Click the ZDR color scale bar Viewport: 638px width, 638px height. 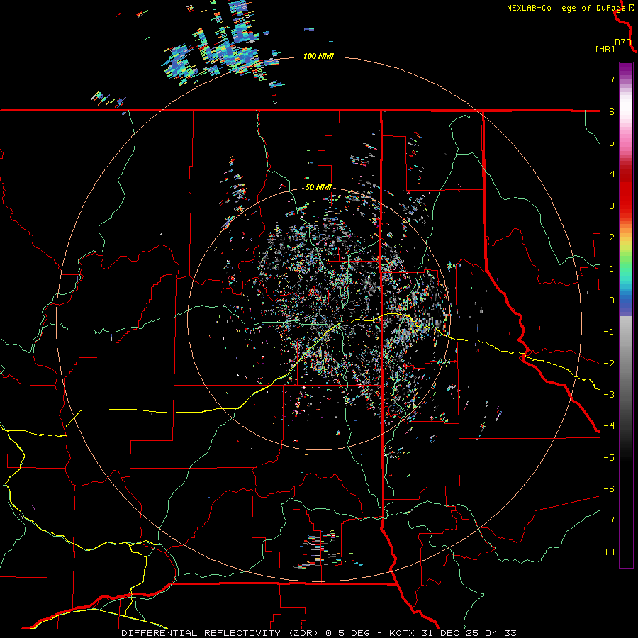(x=626, y=315)
